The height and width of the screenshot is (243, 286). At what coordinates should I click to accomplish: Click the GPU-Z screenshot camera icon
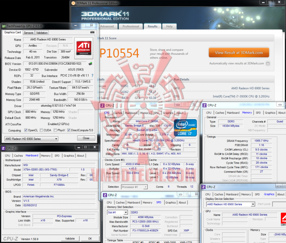(92, 32)
